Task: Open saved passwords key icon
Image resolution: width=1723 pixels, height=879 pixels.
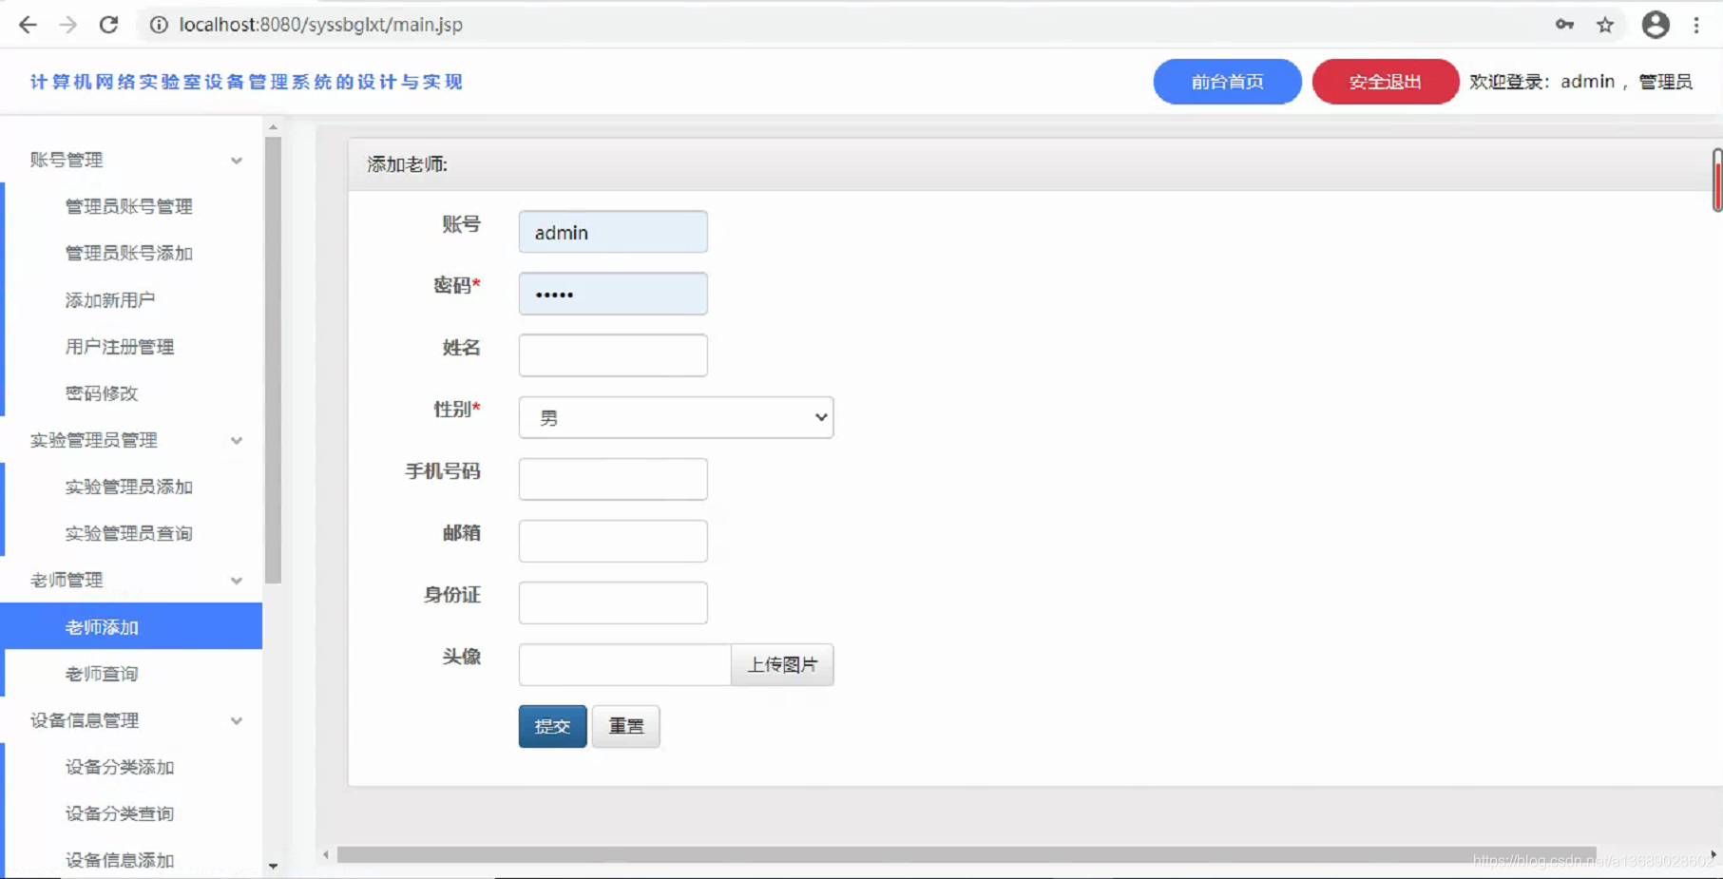Action: pos(1564,25)
